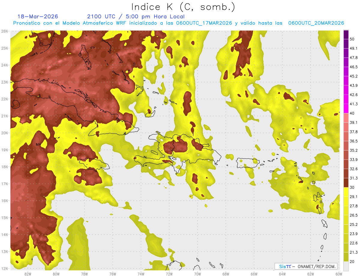Viewport: 360px width, 278px height.
Task: Click the dark purple colorbar segment near 50
Action: [346, 34]
